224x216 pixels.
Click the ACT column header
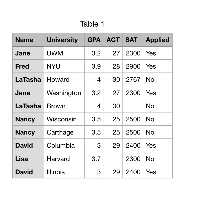(x=113, y=40)
